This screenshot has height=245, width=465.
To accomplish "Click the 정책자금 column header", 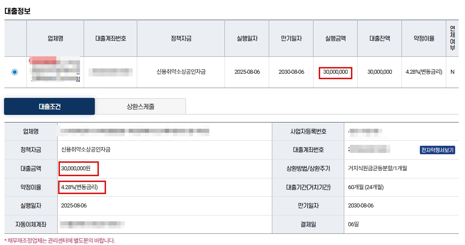I will pos(181,38).
